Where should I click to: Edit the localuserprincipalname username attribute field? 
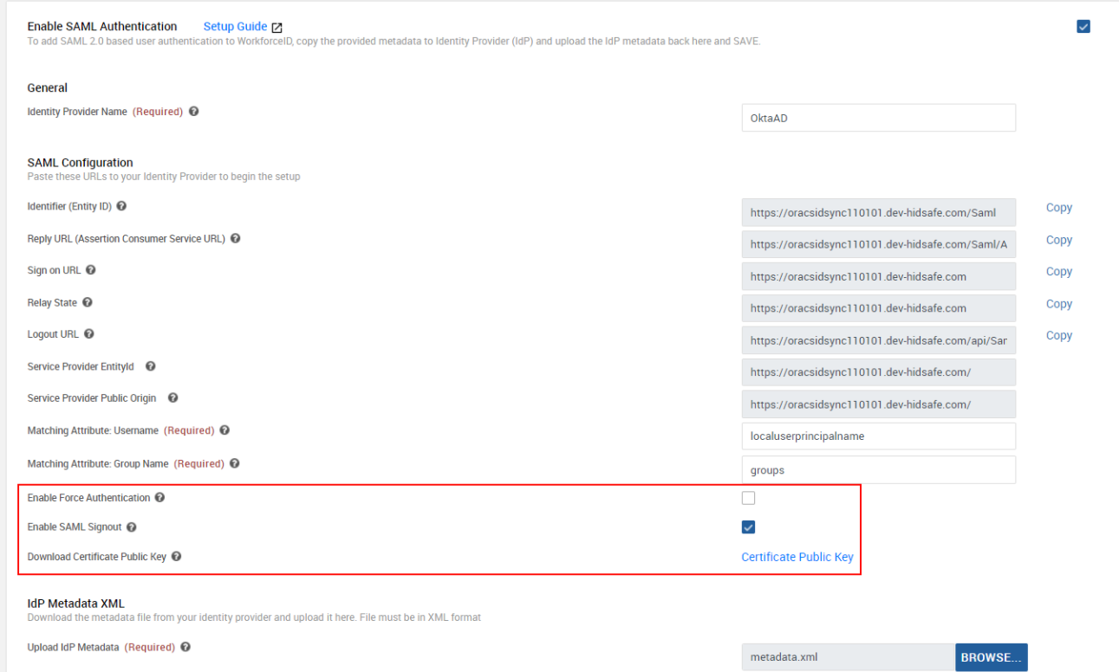[x=878, y=436]
